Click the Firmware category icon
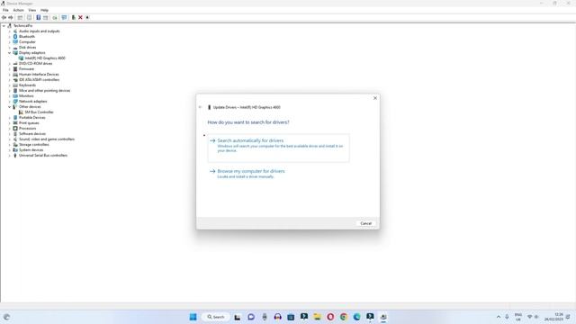This screenshot has width=576, height=324. [x=15, y=69]
